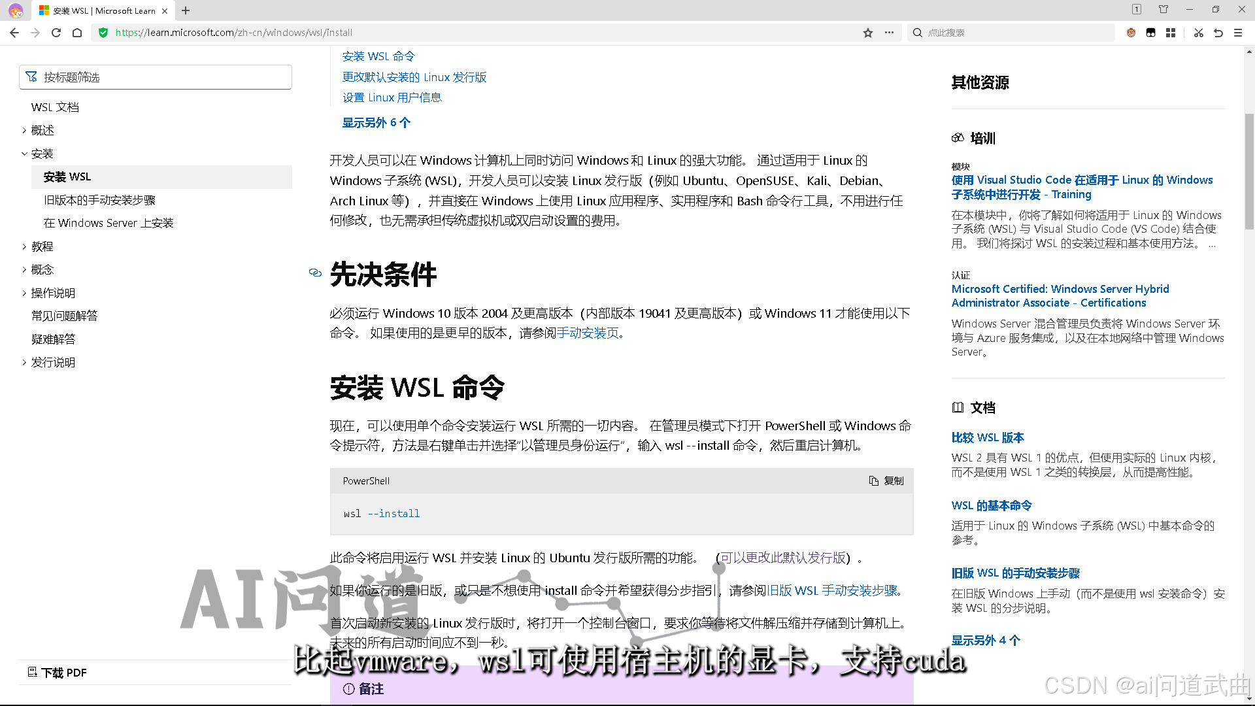Select 旧版本的手动安装步骤 in sidebar
Screen dimensions: 1255x706
pyautogui.click(x=99, y=200)
